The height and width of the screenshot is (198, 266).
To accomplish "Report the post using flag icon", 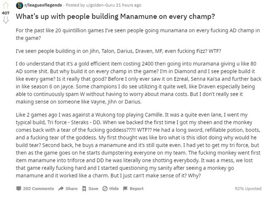I will (126, 188).
